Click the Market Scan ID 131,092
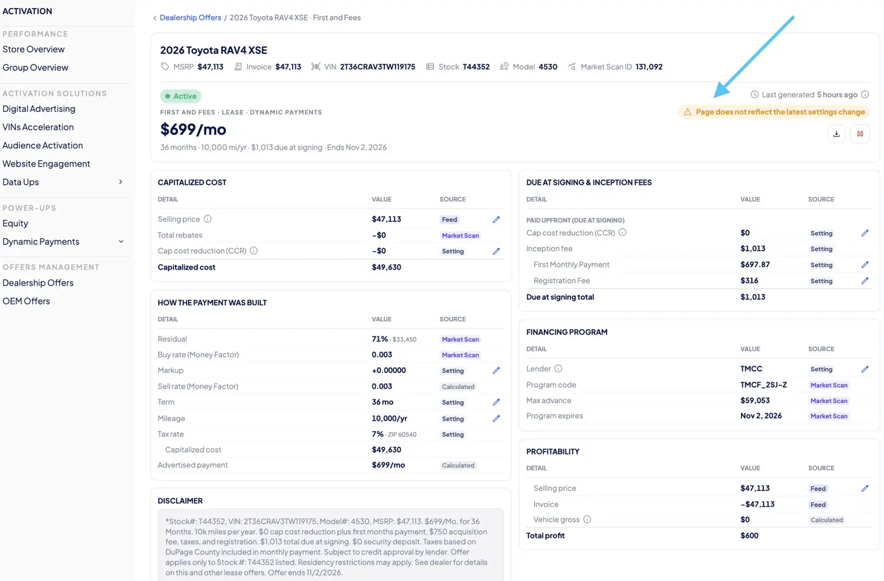 (x=649, y=67)
